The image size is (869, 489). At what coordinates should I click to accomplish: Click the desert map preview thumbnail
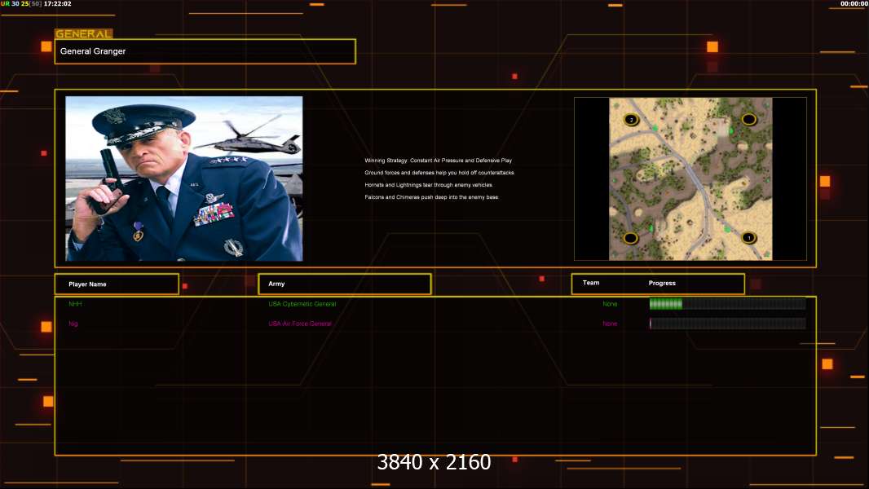(690, 178)
